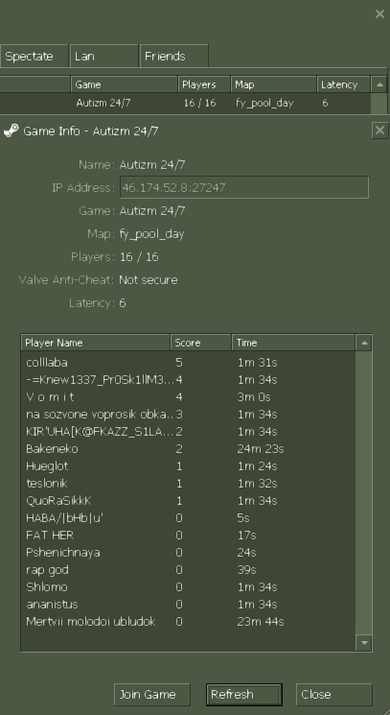Image resolution: width=390 pixels, height=715 pixels.
Task: Select player Bakeneko in the list
Action: [x=188, y=449]
